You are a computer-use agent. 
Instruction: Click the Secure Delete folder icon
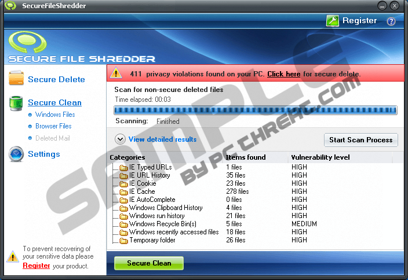point(16,78)
